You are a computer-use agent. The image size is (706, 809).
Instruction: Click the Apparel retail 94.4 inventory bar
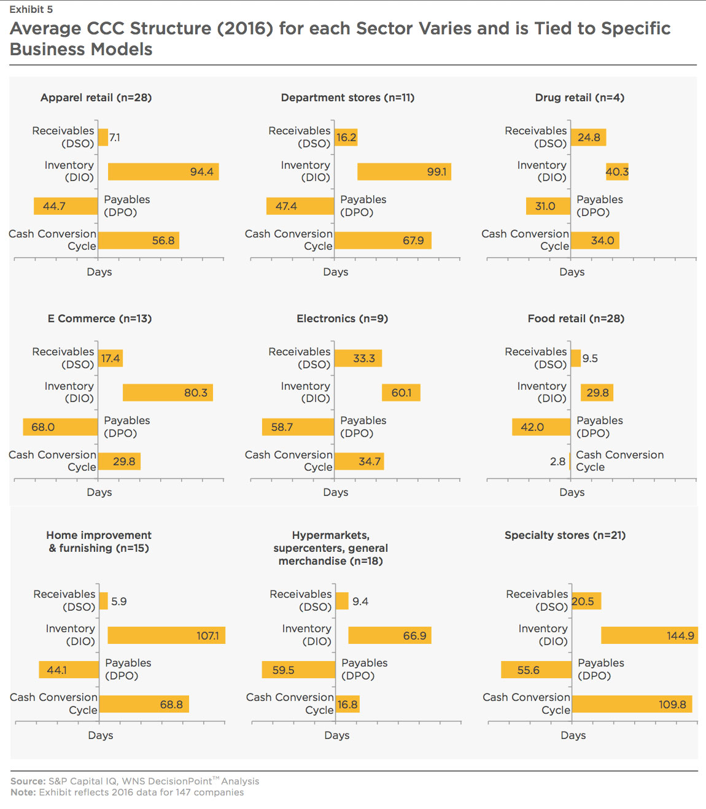coord(163,172)
